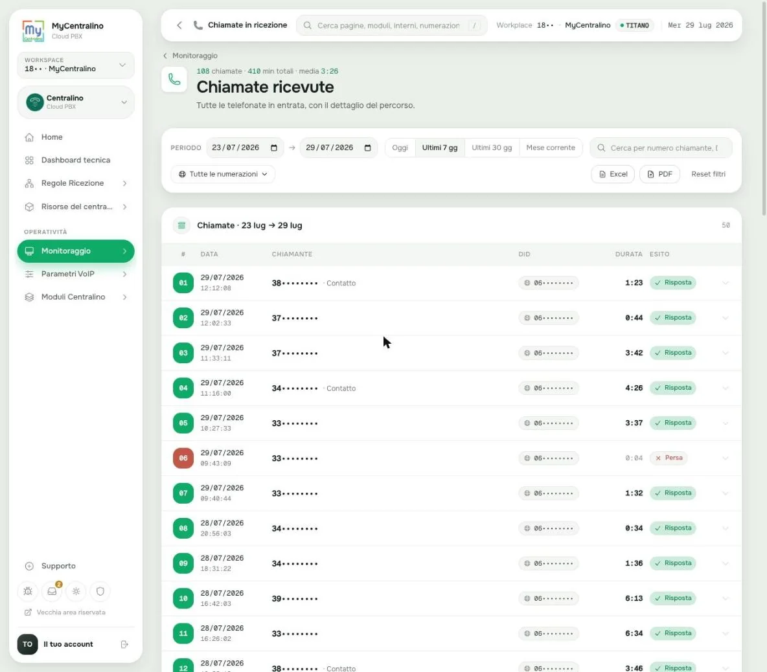Viewport: 767px width, 672px height.
Task: Expand the Parametri VoIP chevron
Action: click(x=125, y=274)
